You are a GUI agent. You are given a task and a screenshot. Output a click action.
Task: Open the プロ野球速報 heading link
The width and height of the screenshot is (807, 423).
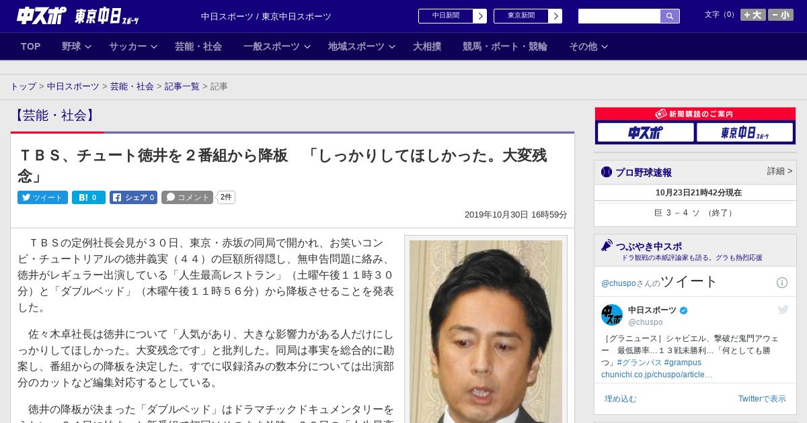pyautogui.click(x=644, y=173)
